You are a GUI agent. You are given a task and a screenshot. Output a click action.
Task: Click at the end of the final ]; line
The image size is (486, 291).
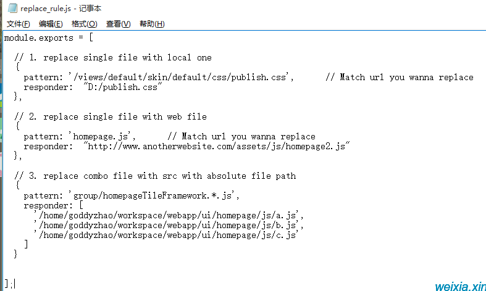(15, 284)
